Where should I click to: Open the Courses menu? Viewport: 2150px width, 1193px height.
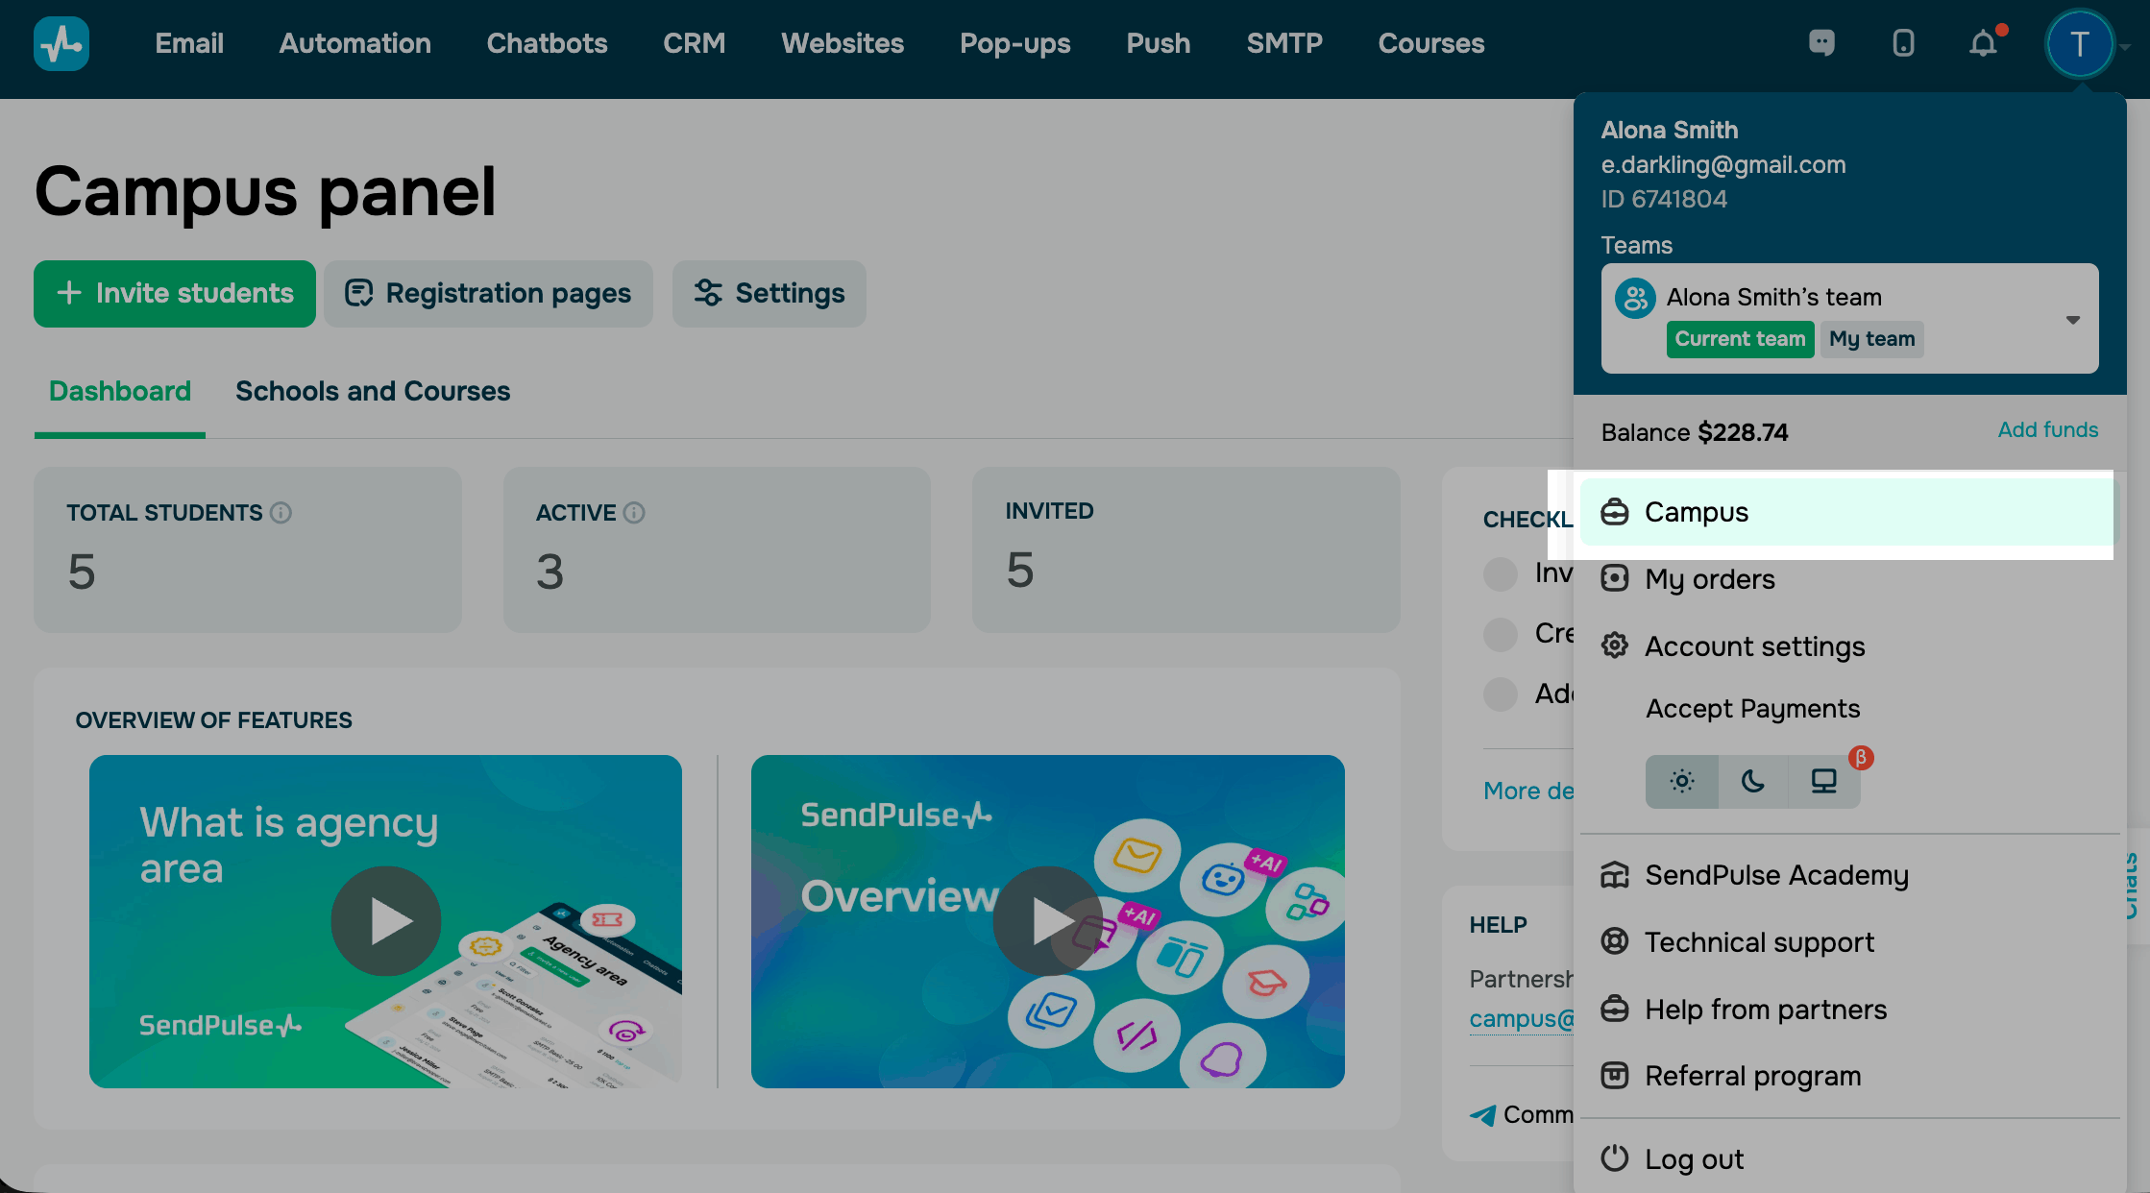1431,43
